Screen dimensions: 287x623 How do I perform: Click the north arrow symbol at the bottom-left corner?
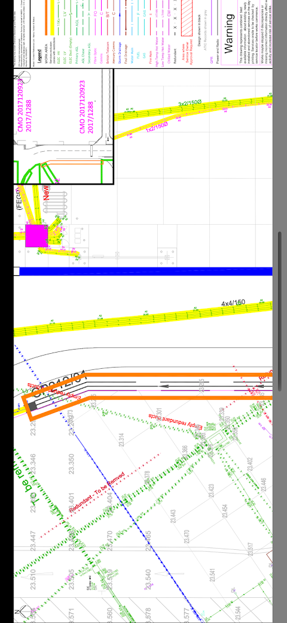click(x=23, y=613)
